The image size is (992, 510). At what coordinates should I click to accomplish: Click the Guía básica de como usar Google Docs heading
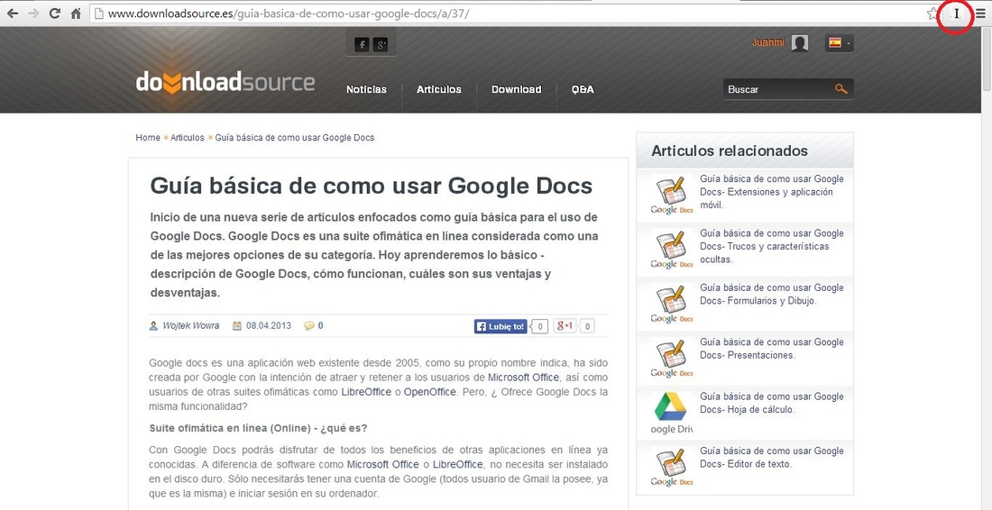click(x=372, y=186)
